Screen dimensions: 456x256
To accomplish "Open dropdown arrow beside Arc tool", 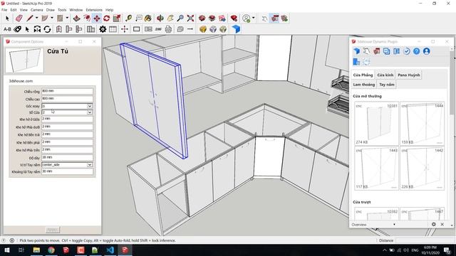I will [52, 18].
